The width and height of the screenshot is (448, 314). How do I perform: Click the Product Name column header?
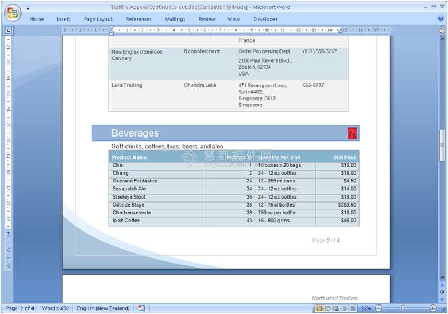pos(129,157)
